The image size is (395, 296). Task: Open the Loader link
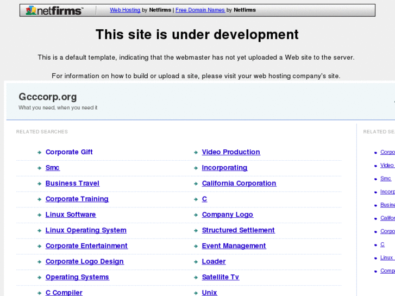[x=214, y=261]
